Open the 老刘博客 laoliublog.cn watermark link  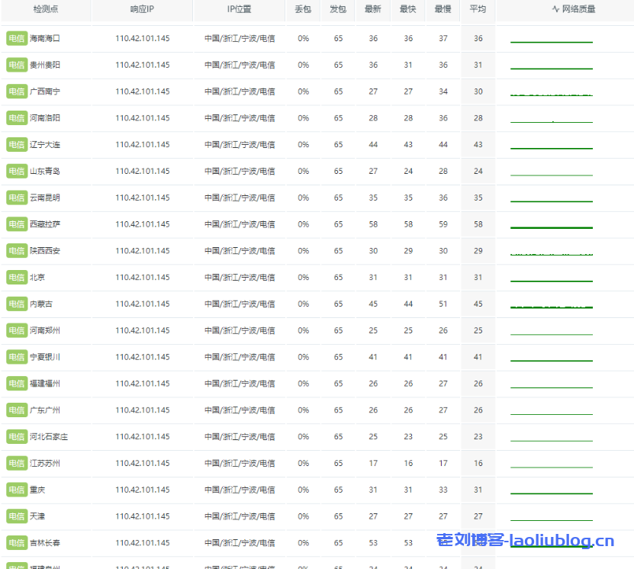(525, 542)
